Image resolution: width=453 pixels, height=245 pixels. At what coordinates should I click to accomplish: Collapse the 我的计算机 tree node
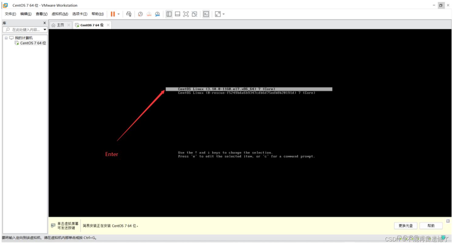point(6,38)
